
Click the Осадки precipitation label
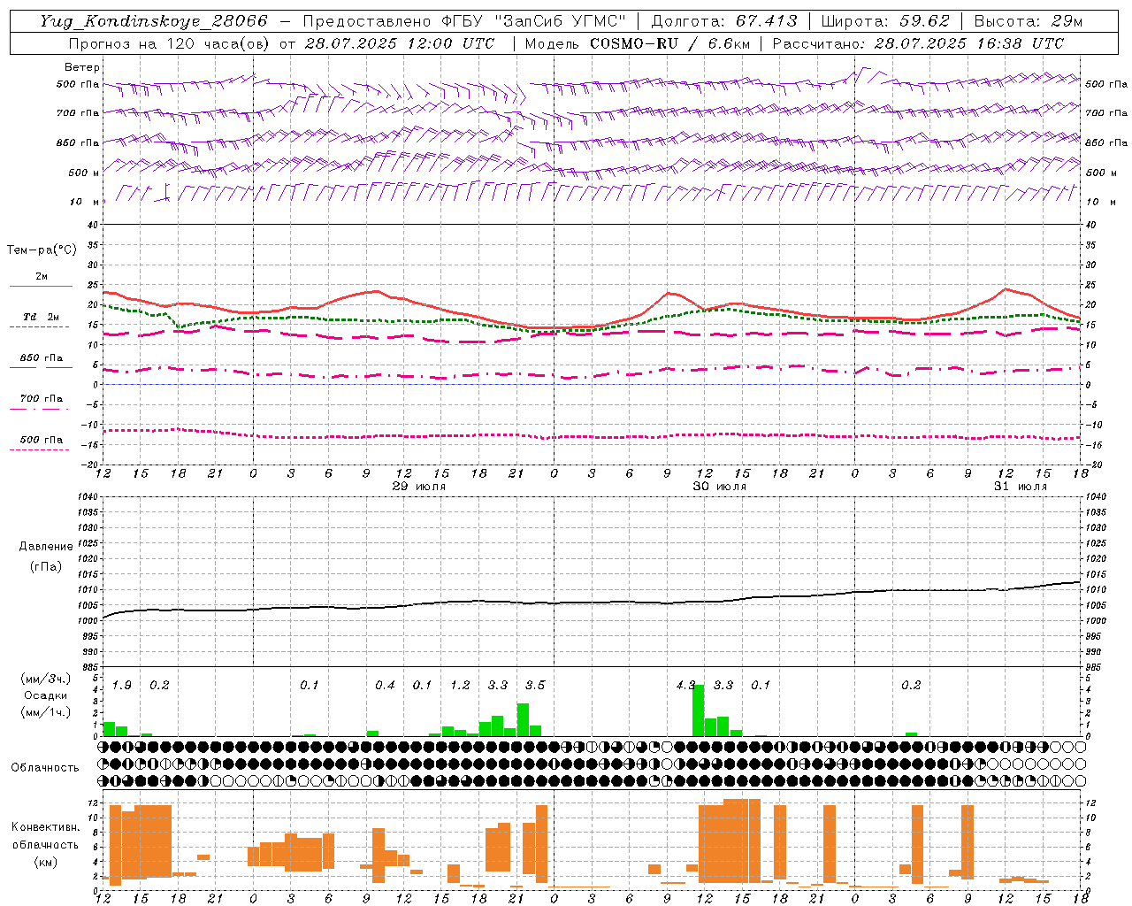point(45,695)
